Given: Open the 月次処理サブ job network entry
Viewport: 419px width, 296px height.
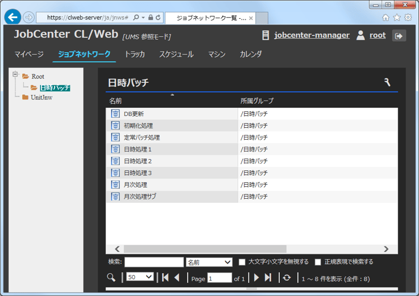Looking at the screenshot, I should [140, 197].
